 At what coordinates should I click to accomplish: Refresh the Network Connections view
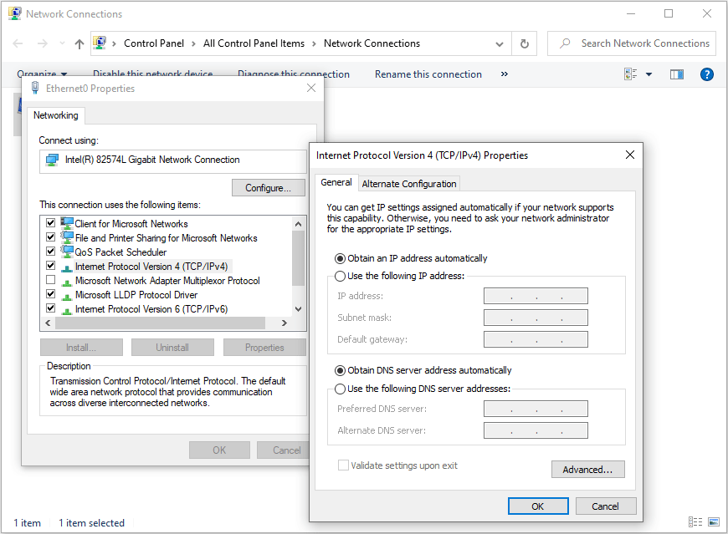(x=524, y=43)
